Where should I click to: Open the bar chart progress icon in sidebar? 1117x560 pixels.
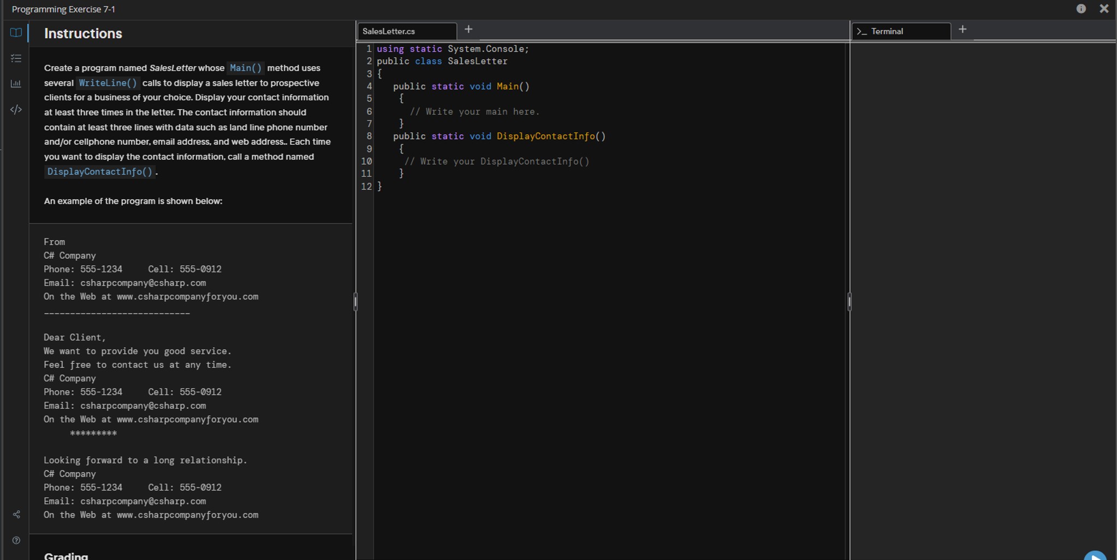(16, 84)
